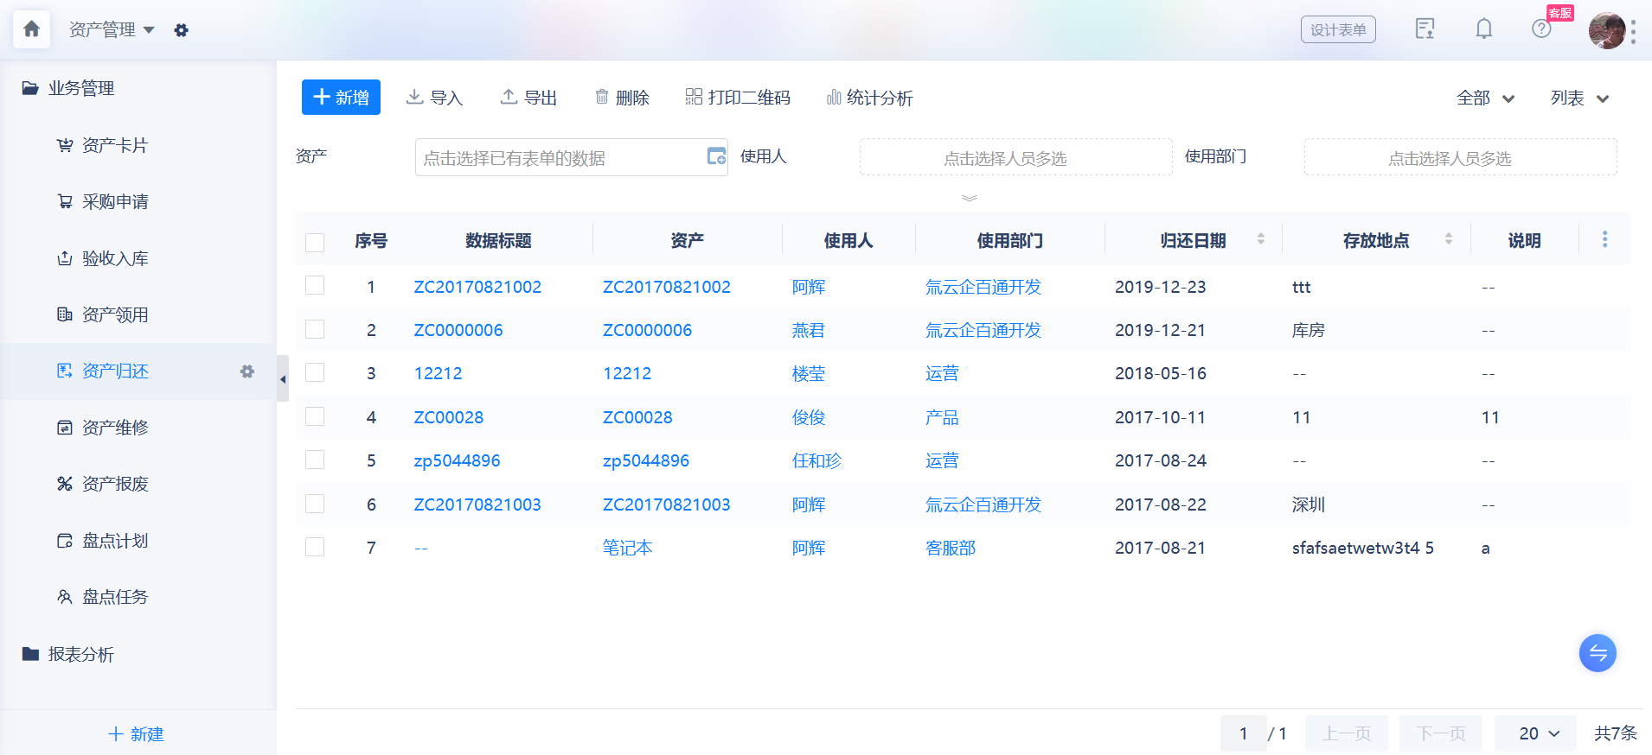Open user 燕君 link
The width and height of the screenshot is (1652, 755).
(x=809, y=330)
